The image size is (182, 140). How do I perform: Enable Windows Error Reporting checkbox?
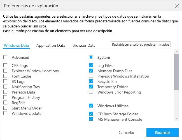91,92
